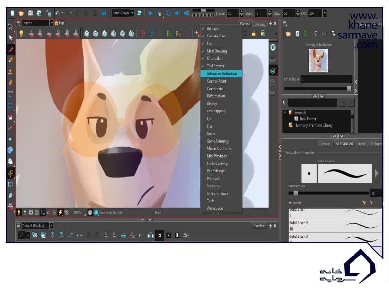Uncheck the Flip toolbar menu item

221,43
